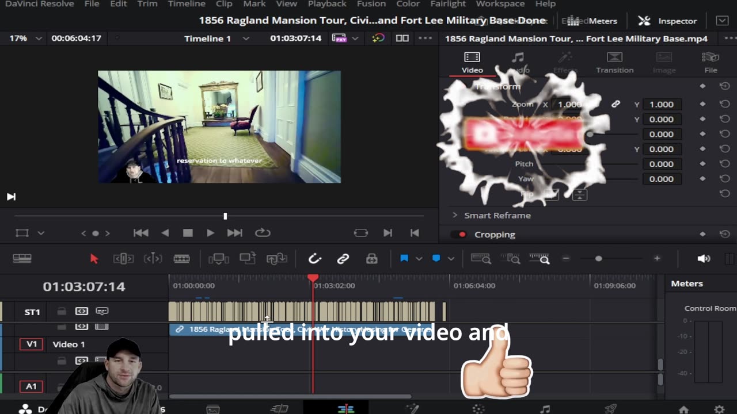This screenshot has height=414, width=737.
Task: Open the Trim menu
Action: click(147, 4)
